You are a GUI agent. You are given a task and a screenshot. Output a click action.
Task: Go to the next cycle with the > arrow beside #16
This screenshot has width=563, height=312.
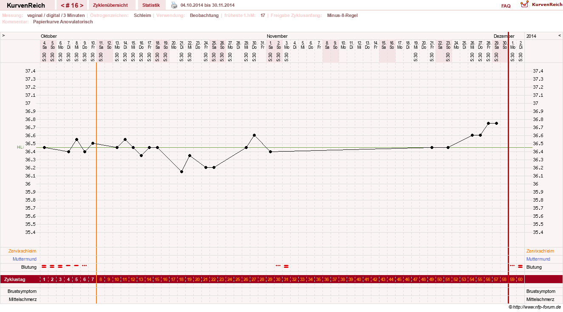pos(82,6)
